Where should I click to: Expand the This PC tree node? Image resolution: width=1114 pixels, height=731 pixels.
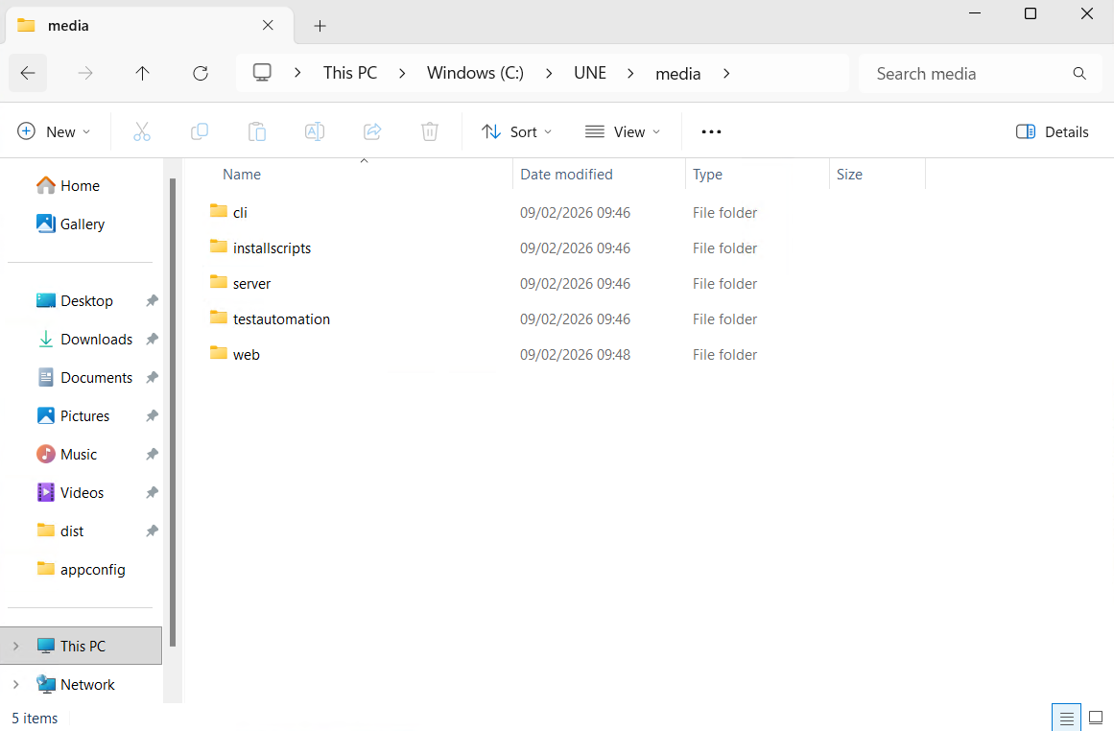[15, 647]
